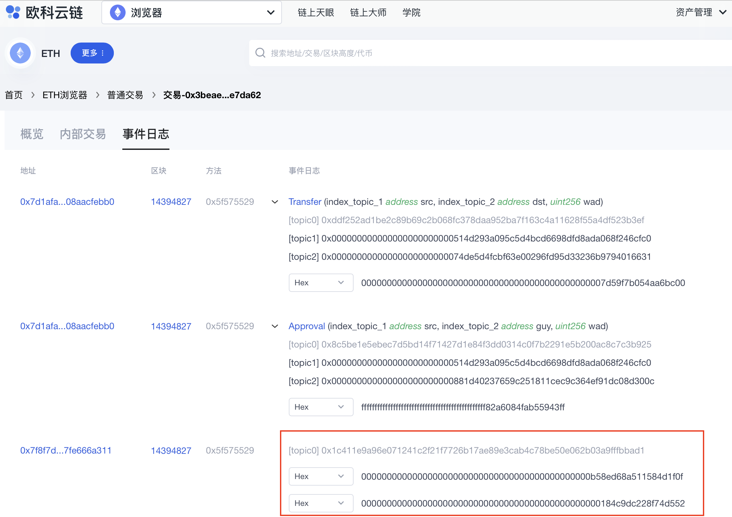This screenshot has width=732, height=517.
Task: Collapse the Approval event log chevron
Action: [275, 326]
